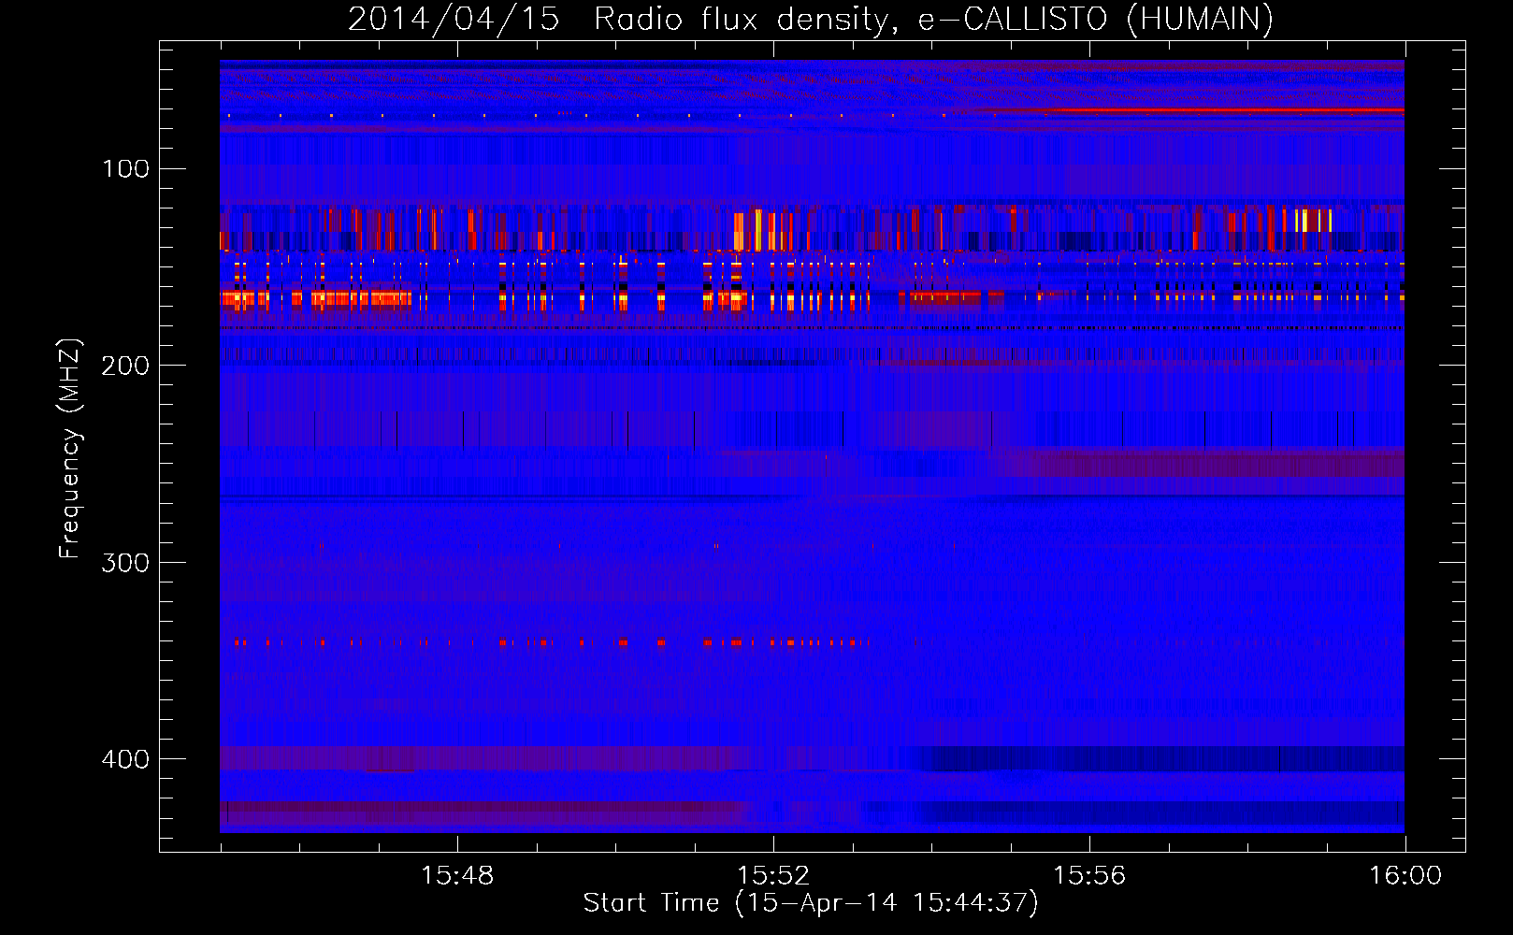This screenshot has width=1513, height=935.
Task: Click the '100' frequency tick label
Action: pyautogui.click(x=126, y=168)
